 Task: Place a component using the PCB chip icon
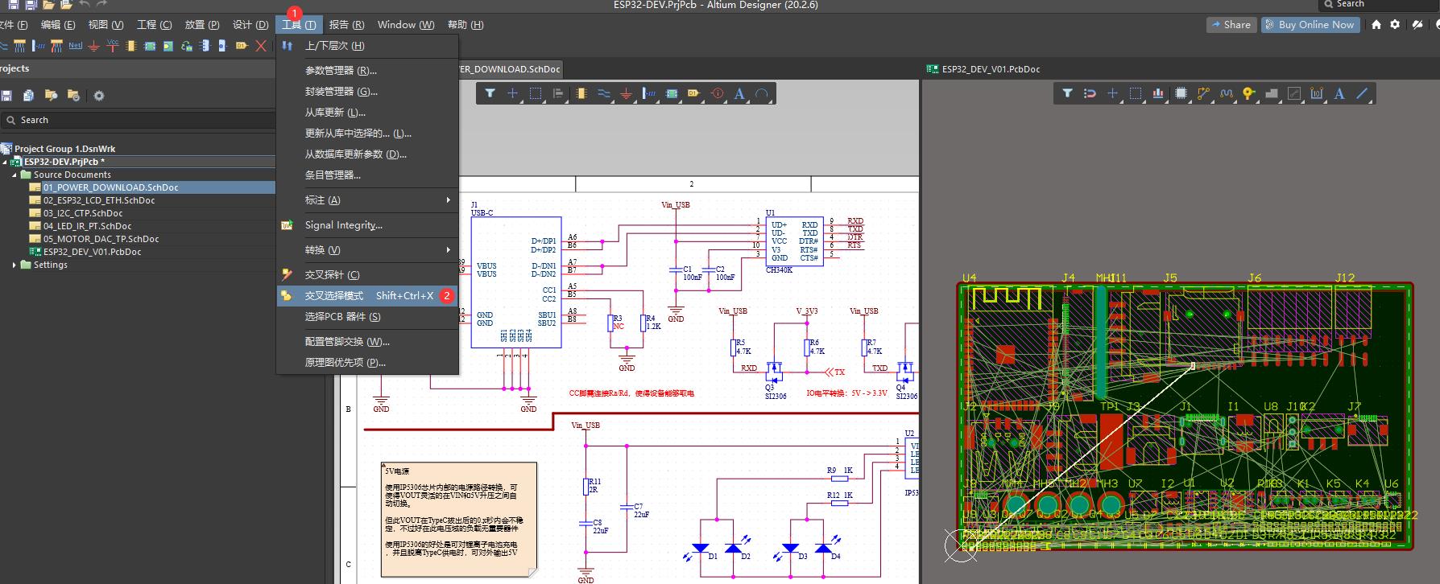[1181, 94]
